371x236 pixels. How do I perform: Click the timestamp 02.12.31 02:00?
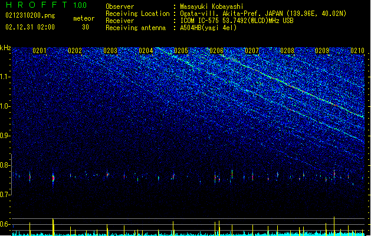point(30,27)
